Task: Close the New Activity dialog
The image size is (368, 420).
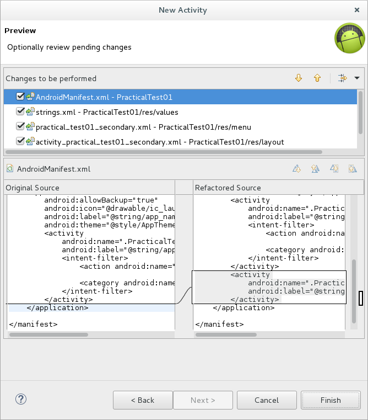Action: (357, 10)
